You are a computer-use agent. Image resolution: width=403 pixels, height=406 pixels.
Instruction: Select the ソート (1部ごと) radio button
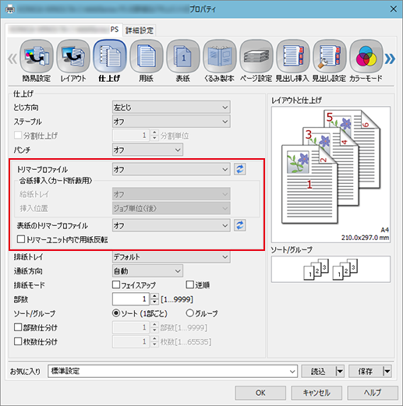pyautogui.click(x=116, y=313)
